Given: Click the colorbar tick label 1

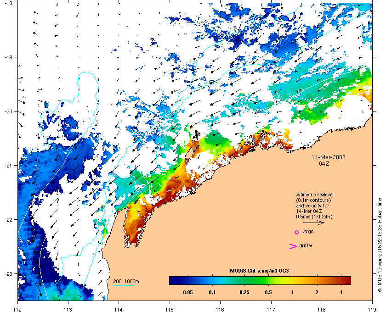Looking at the screenshot, I should 292,292.
